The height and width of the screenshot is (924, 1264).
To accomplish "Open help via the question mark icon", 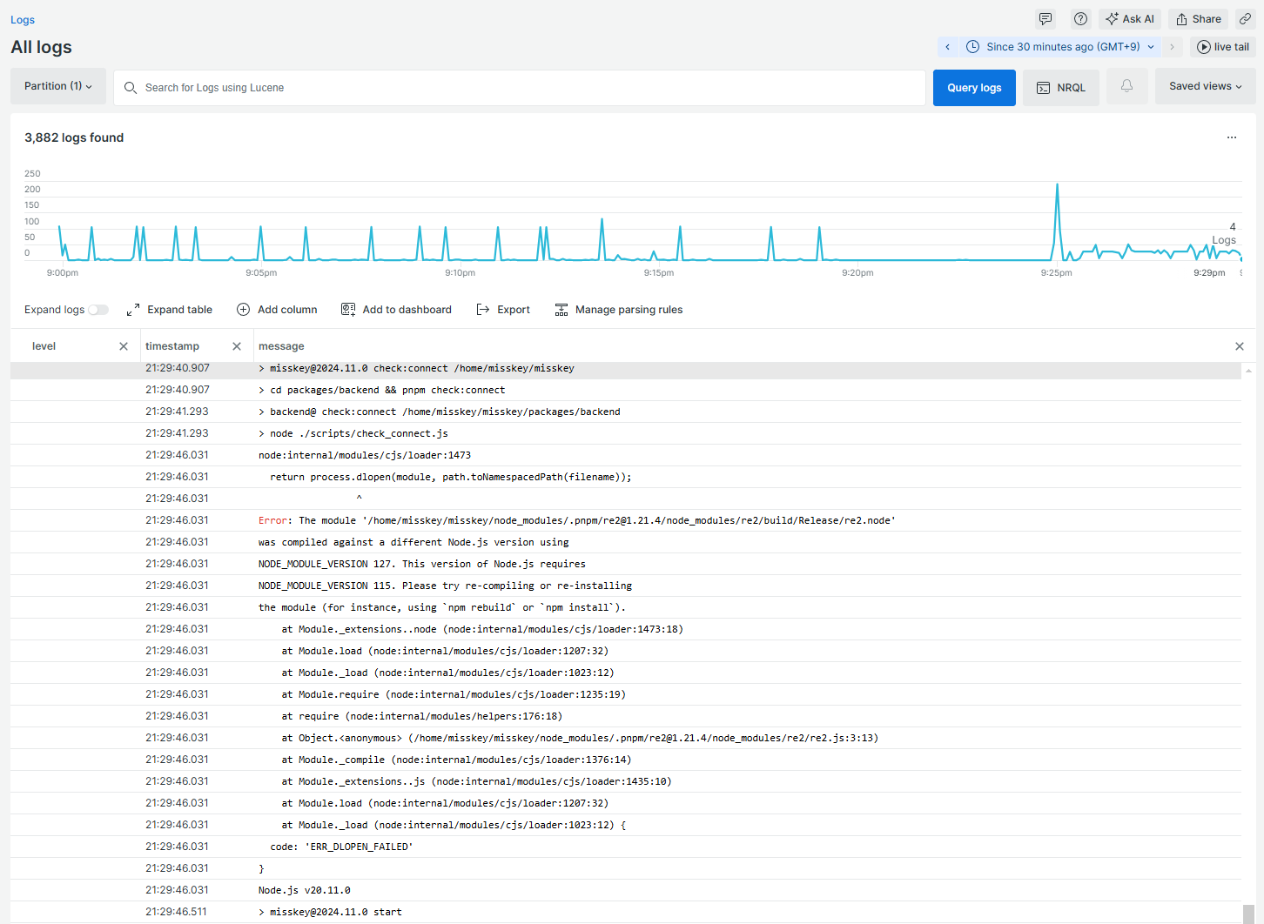I will tap(1080, 18).
